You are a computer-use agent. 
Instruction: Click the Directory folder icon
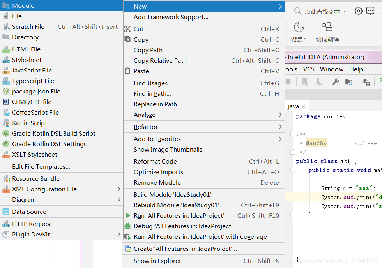pyautogui.click(x=6, y=37)
